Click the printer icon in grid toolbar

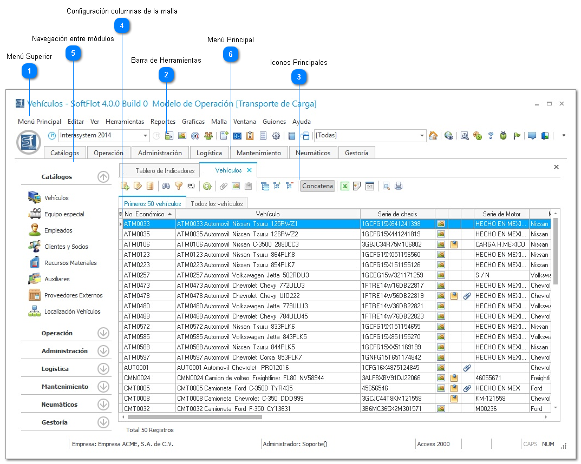point(399,186)
